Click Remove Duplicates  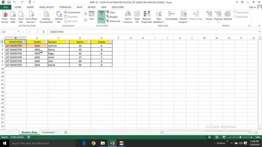[147, 17]
